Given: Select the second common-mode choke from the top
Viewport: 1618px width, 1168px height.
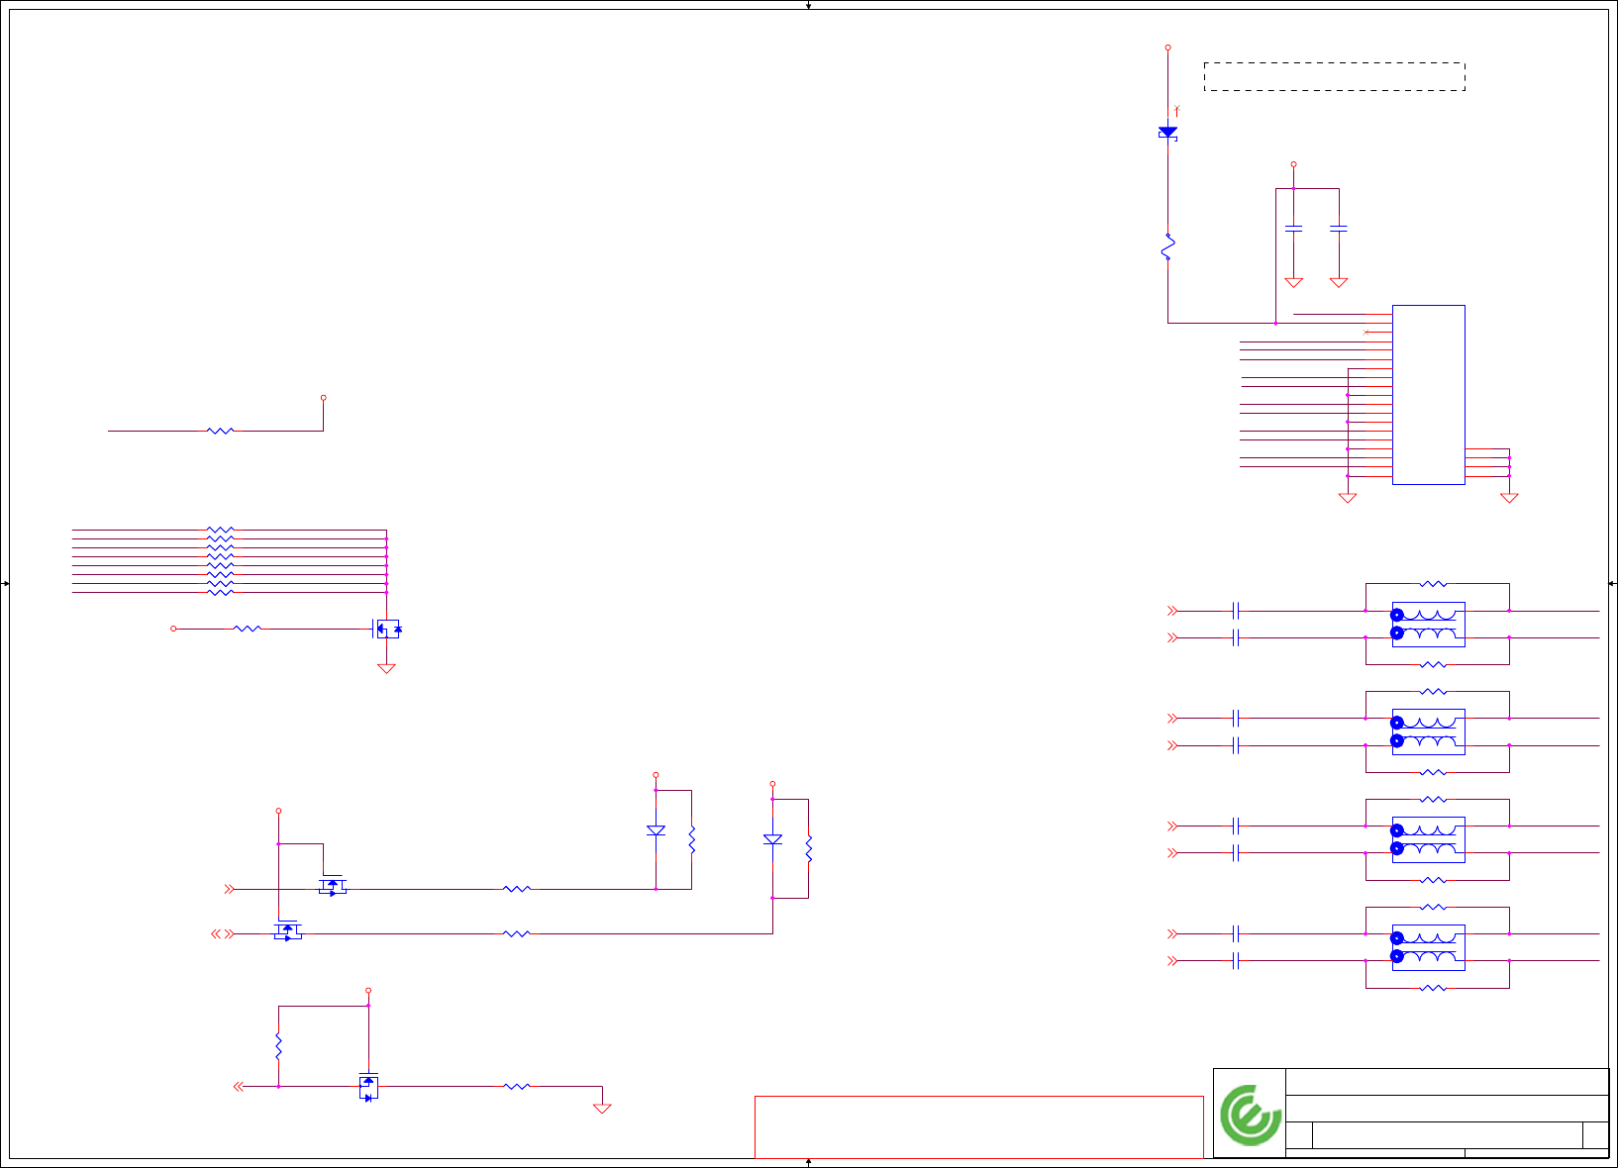Looking at the screenshot, I should coord(1428,731).
